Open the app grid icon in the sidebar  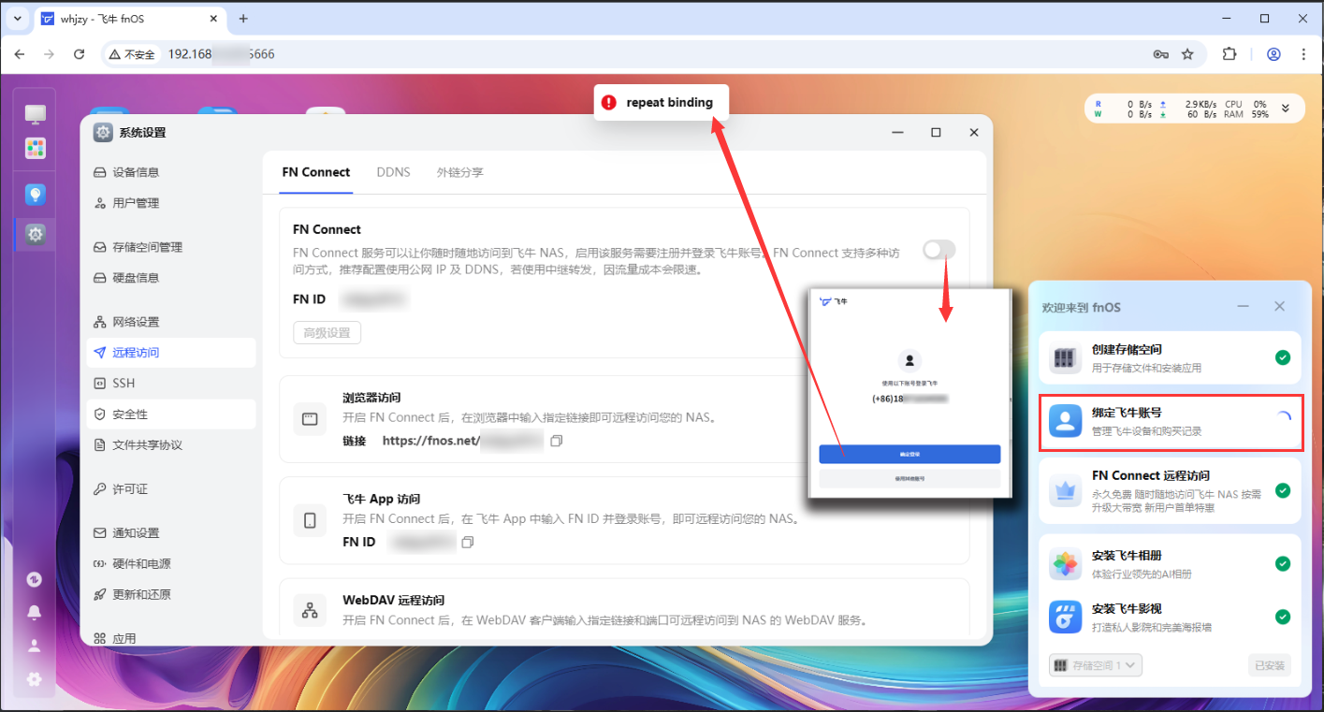coord(35,148)
